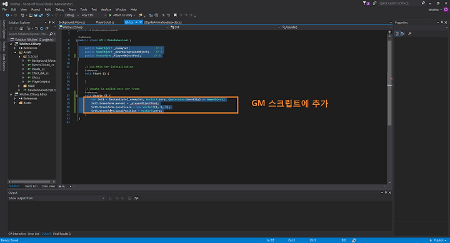This screenshot has height=243, width=450.
Task: Pin the Solution Explorer panel
Action: click(49, 22)
